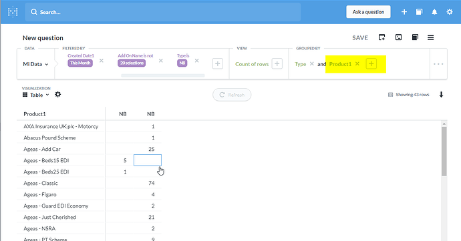Screen dimensions: 461x241
Task: Remove the Type grouping
Action: 311,64
